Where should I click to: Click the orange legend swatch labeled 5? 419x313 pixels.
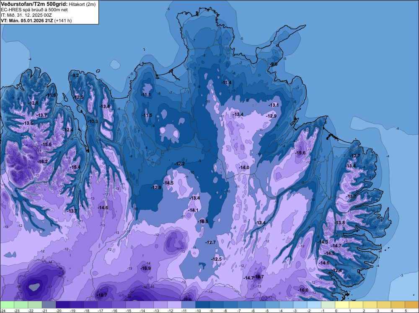[412, 305]
